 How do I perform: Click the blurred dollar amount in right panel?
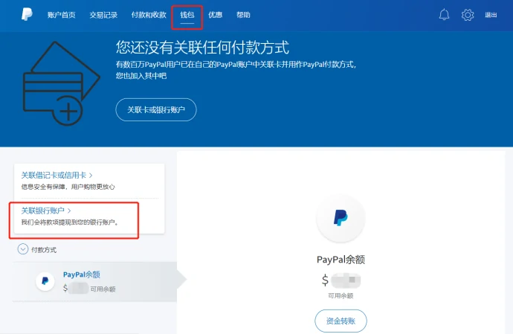coord(346,280)
